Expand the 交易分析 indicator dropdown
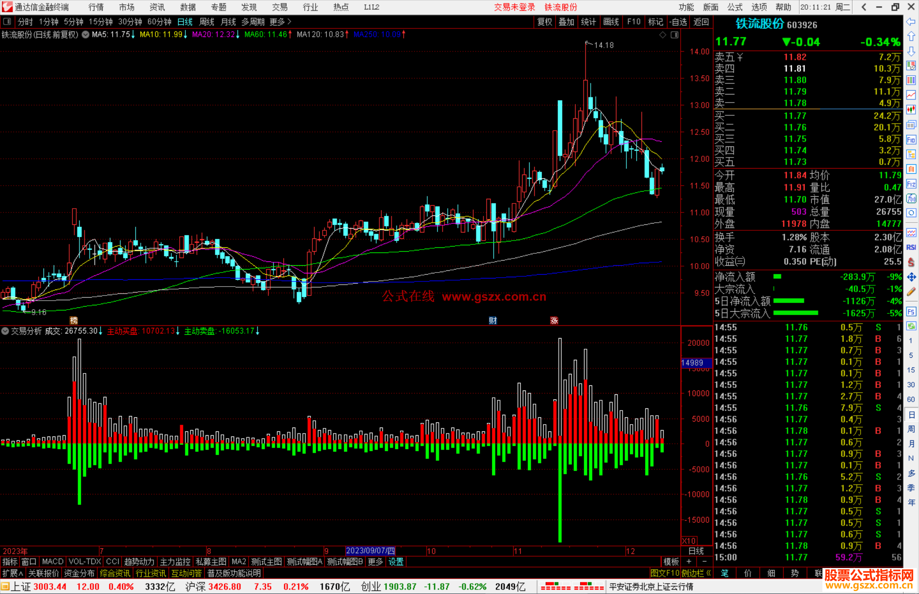Viewport: 919px width, 594px height. (x=5, y=331)
